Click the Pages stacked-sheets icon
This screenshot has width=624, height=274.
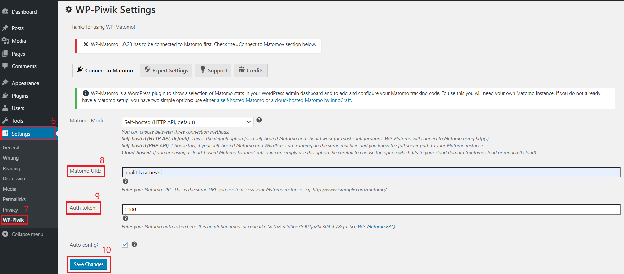(5, 53)
